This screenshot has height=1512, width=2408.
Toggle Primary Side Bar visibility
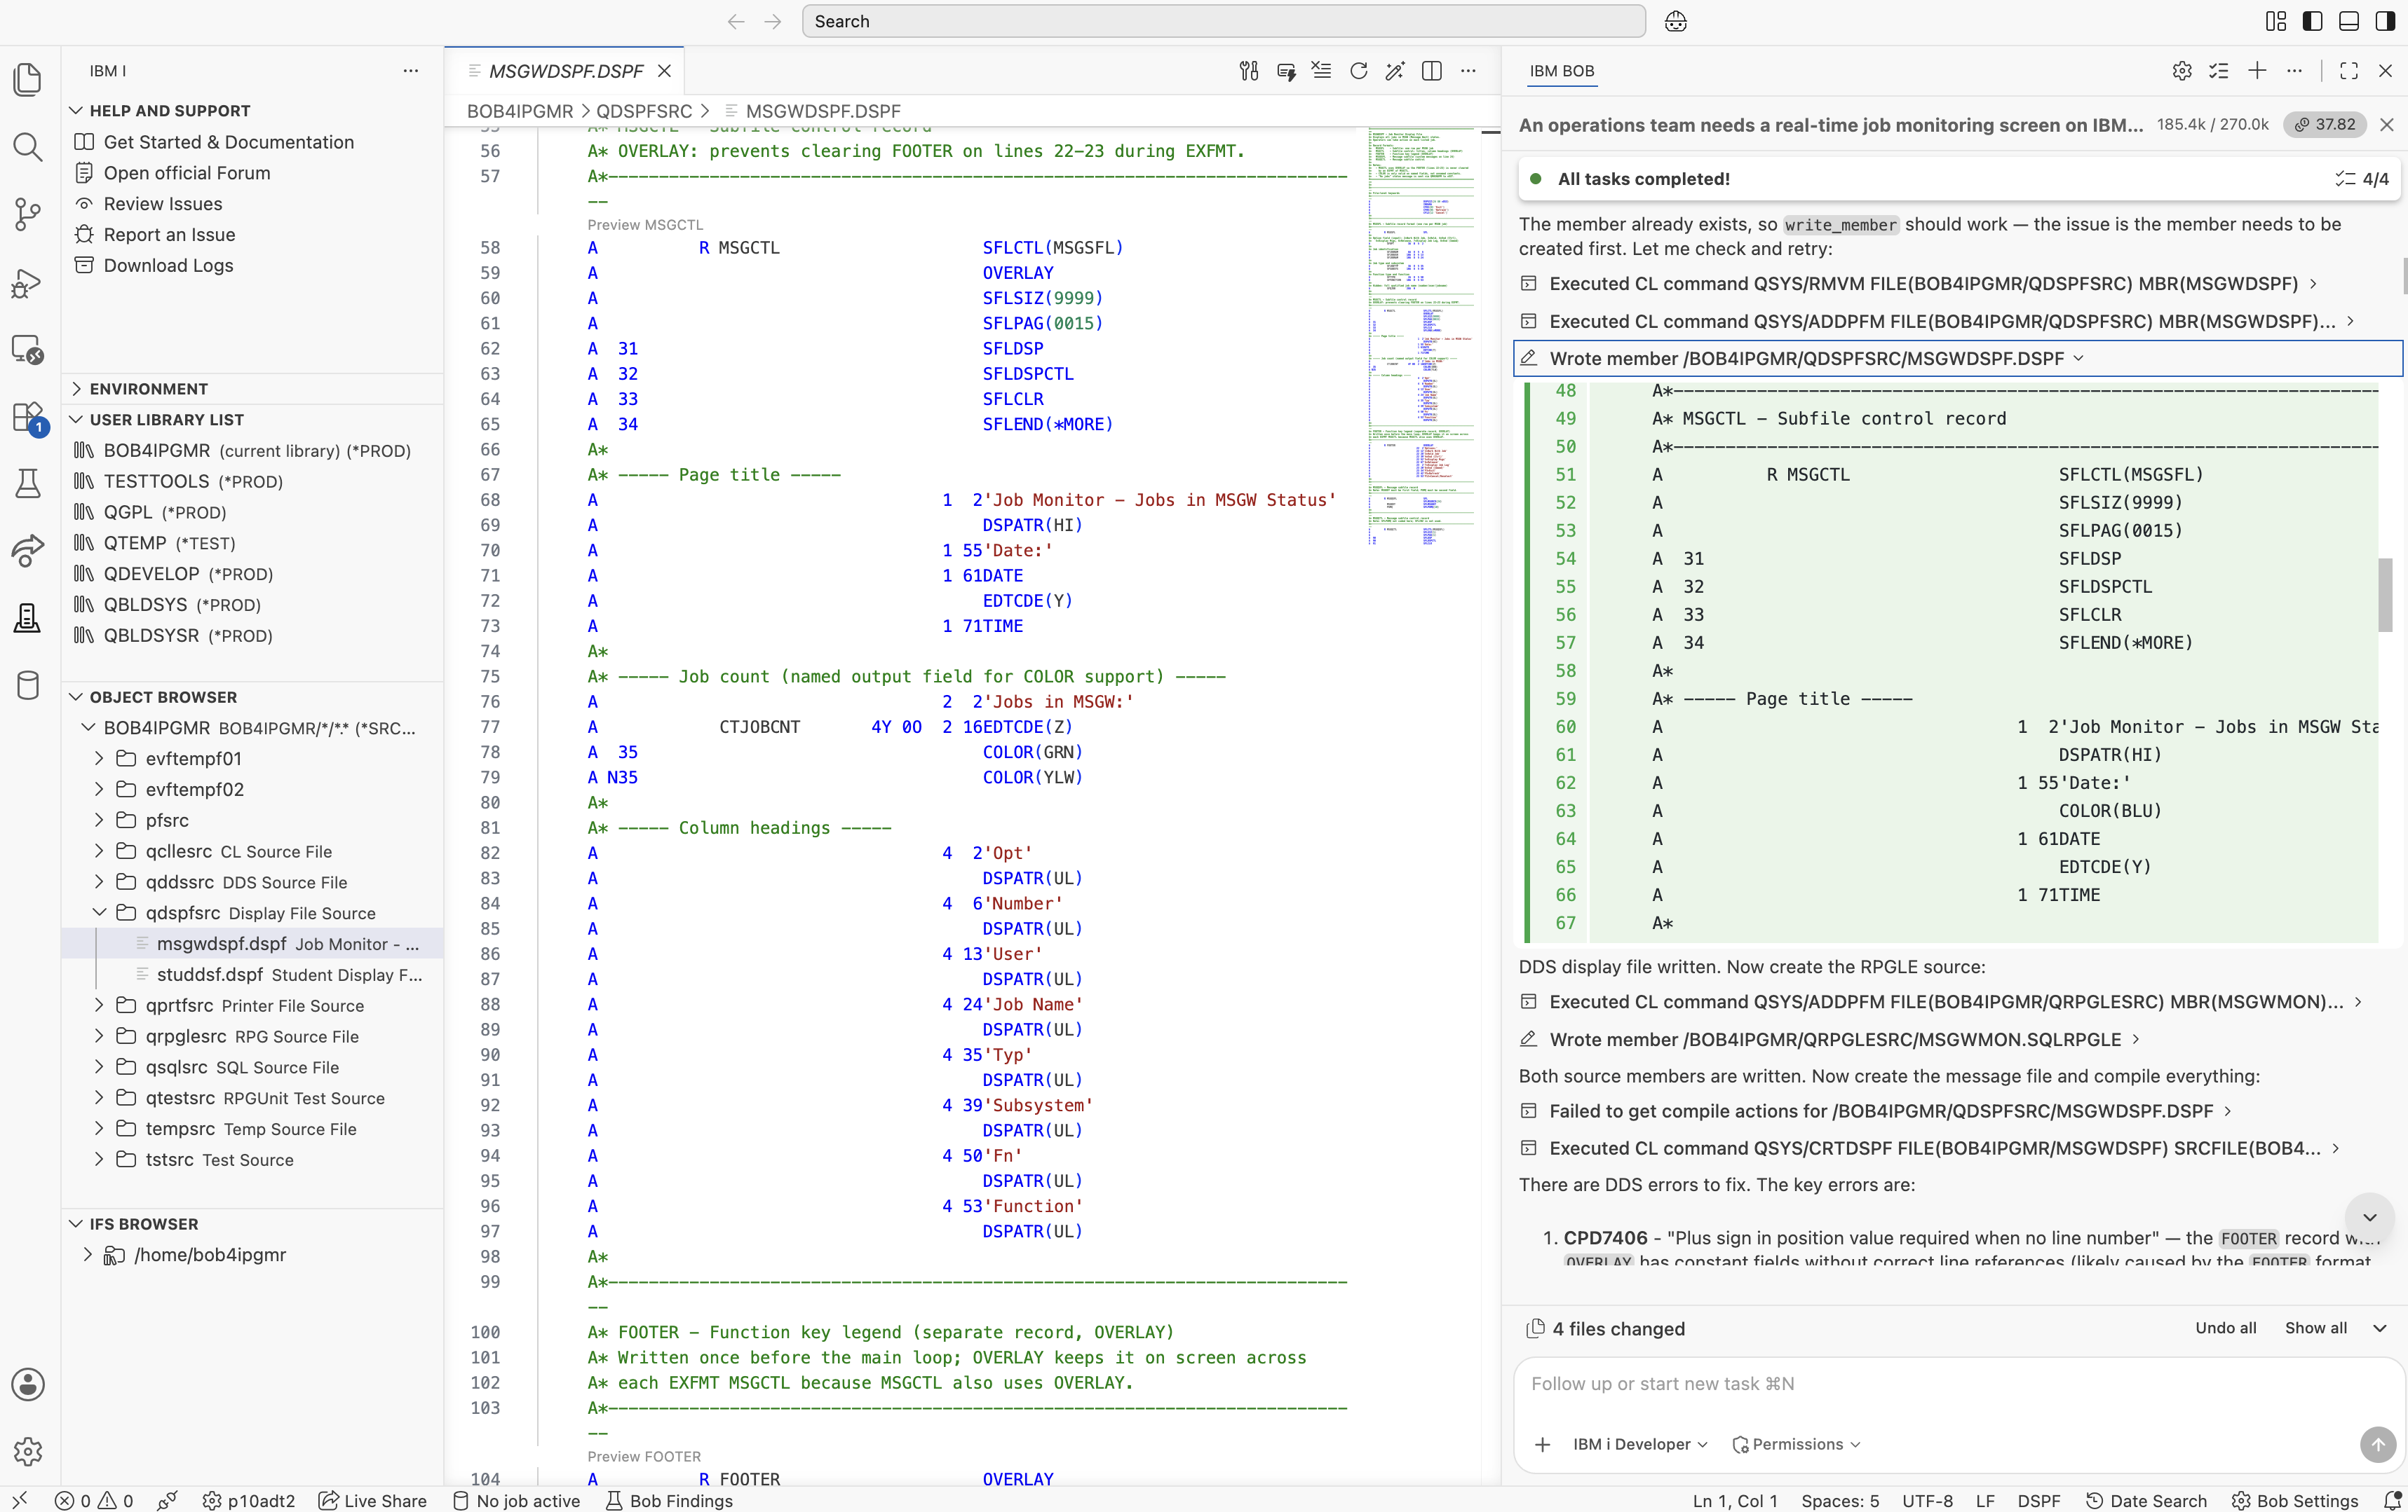(2312, 21)
